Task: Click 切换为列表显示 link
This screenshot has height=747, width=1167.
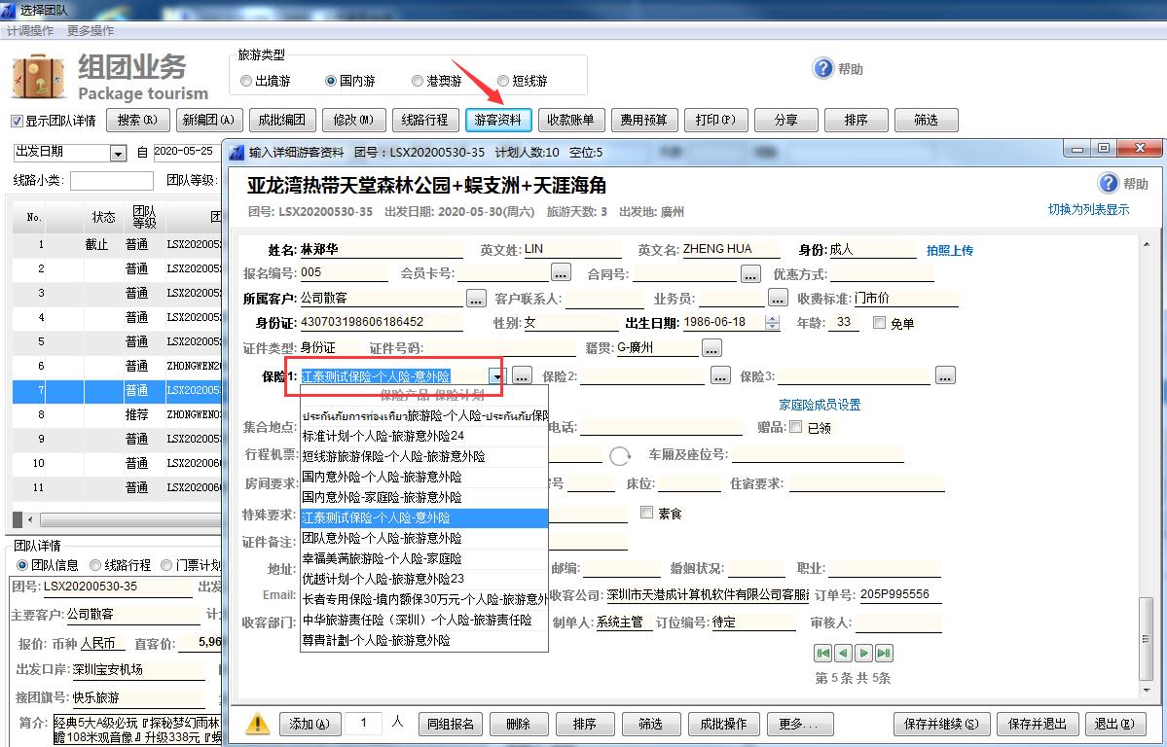Action: pos(1088,209)
